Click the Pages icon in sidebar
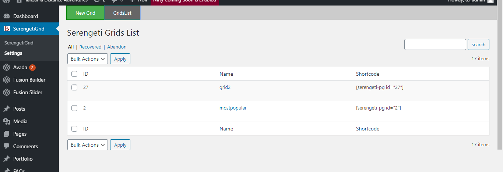Screen dimensions: 503x172 click(6, 134)
